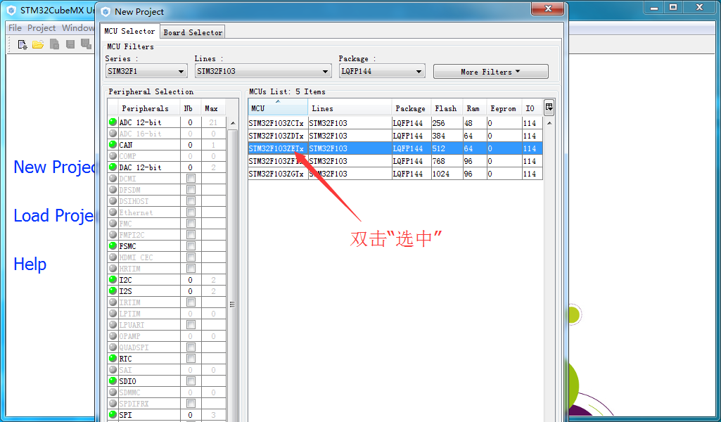
Task: Sort MCU list by the MCU column header
Action: tap(278, 108)
